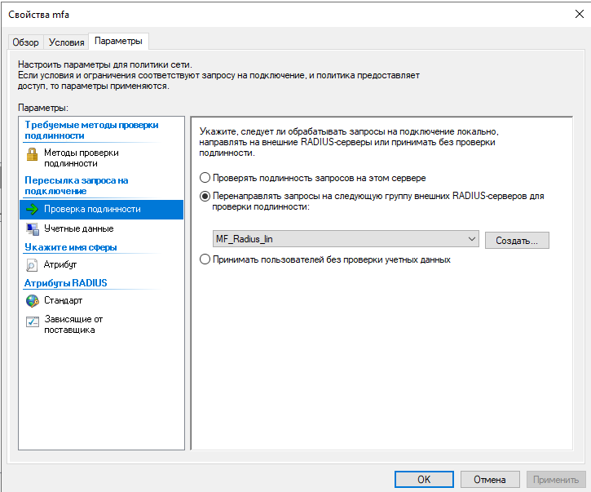The image size is (591, 492).
Task: Choose 'Принимать пользователей без проверки учетных данных'
Action: 205,259
